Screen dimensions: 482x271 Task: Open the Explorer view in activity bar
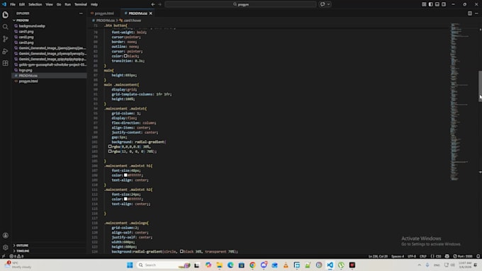pyautogui.click(x=5, y=15)
